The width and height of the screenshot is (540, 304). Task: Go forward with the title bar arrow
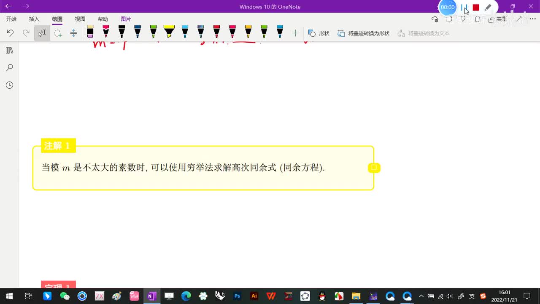(x=26, y=6)
